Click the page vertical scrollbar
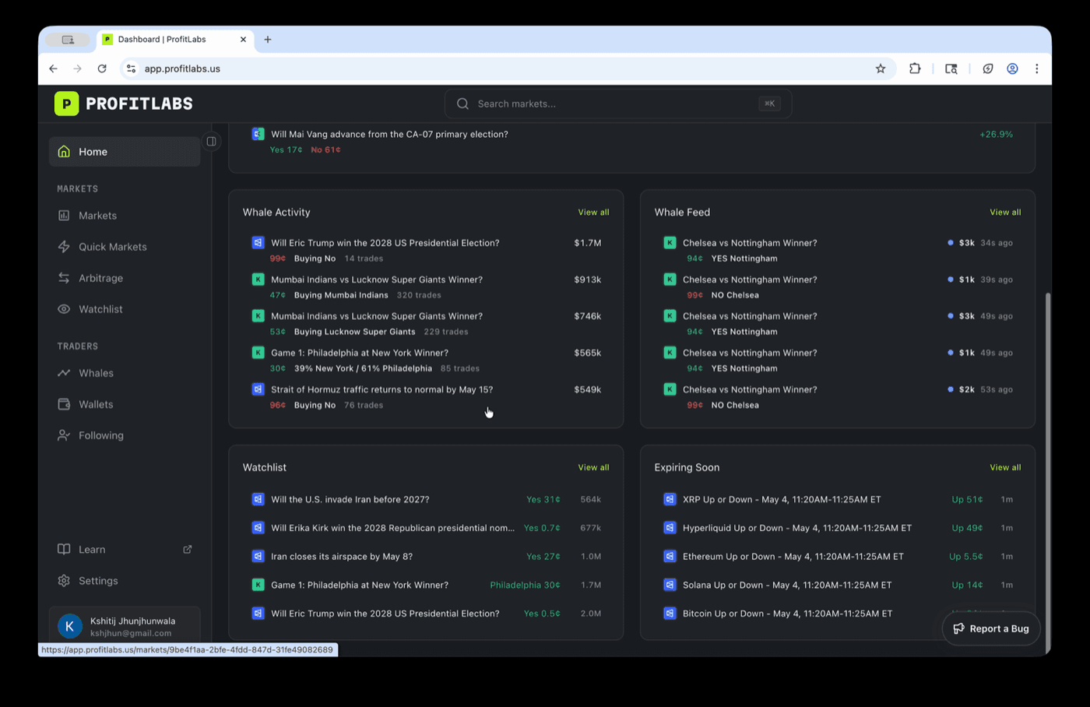Image resolution: width=1090 pixels, height=707 pixels. click(x=1048, y=473)
